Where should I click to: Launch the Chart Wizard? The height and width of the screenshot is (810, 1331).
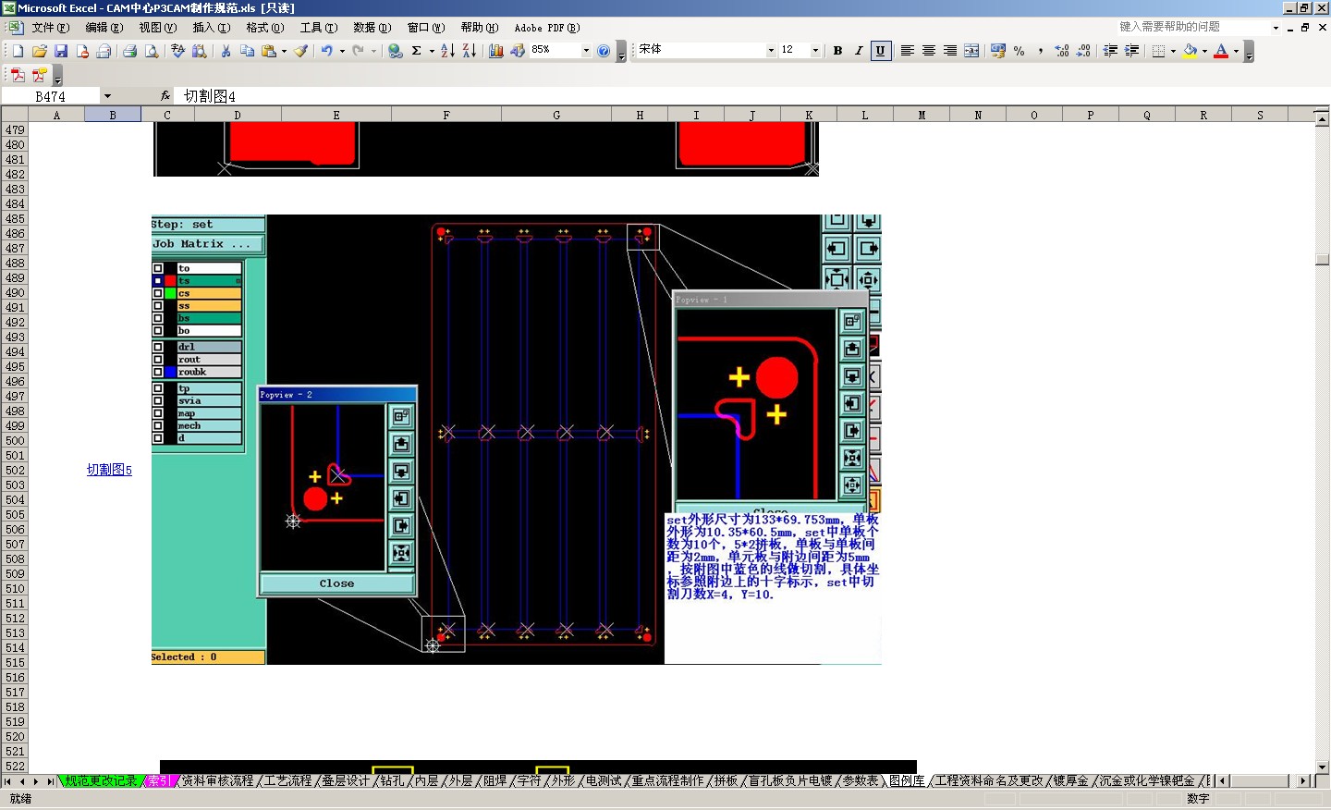point(496,51)
